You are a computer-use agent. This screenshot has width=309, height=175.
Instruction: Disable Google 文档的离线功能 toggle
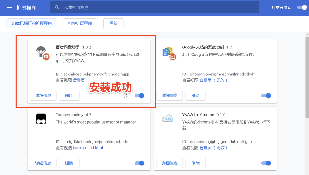click(x=266, y=96)
